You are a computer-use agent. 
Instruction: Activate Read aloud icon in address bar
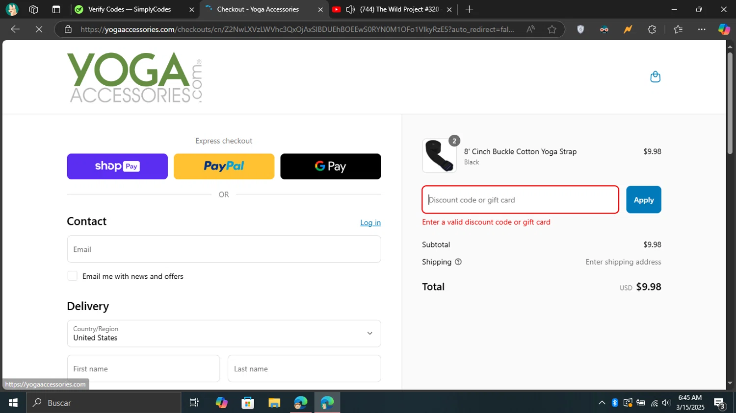pyautogui.click(x=530, y=29)
